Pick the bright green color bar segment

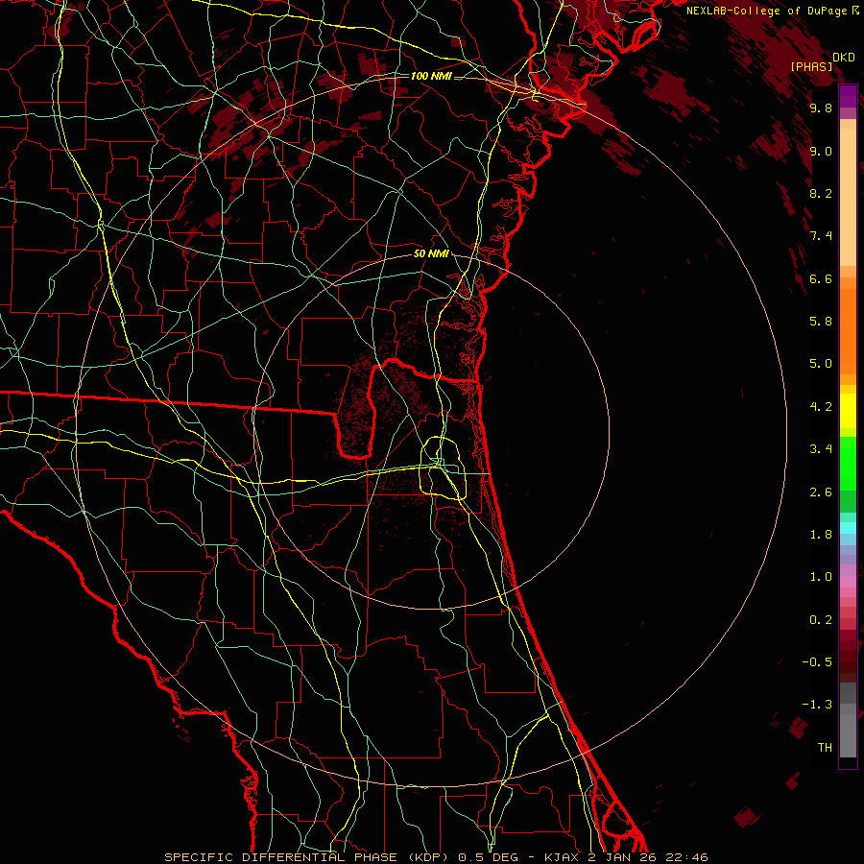(848, 464)
